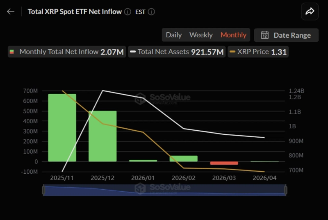The image size is (328, 220).
Task: Click the 2025/12 green inflow bar
Action: (102, 136)
